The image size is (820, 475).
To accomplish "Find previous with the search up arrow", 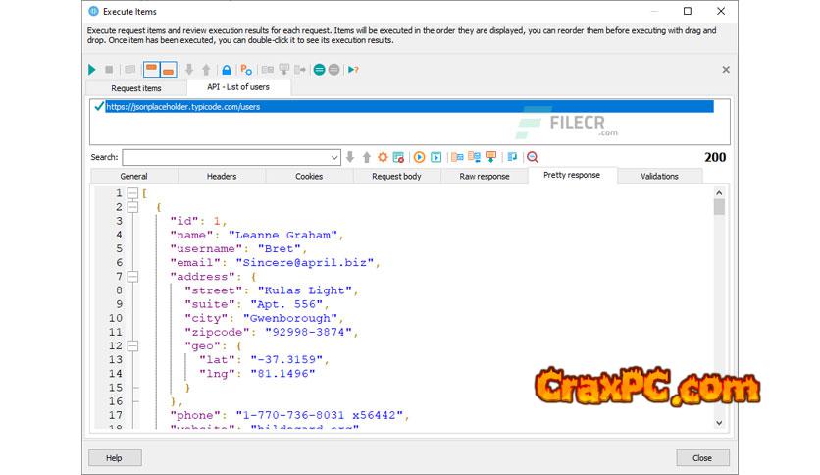I will coord(367,157).
